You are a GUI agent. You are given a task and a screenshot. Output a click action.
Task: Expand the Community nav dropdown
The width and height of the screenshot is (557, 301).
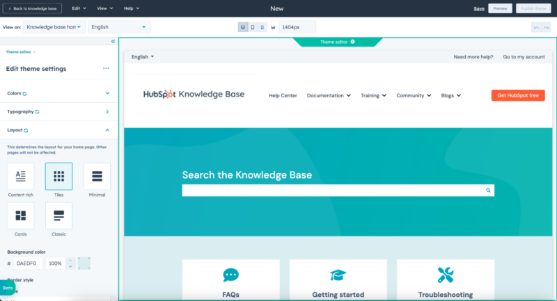click(x=414, y=95)
